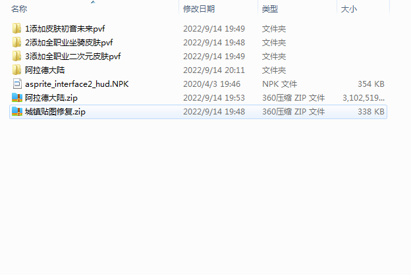Click the 354 KB size entry
Screen dimensions: 411x275
click(x=371, y=84)
